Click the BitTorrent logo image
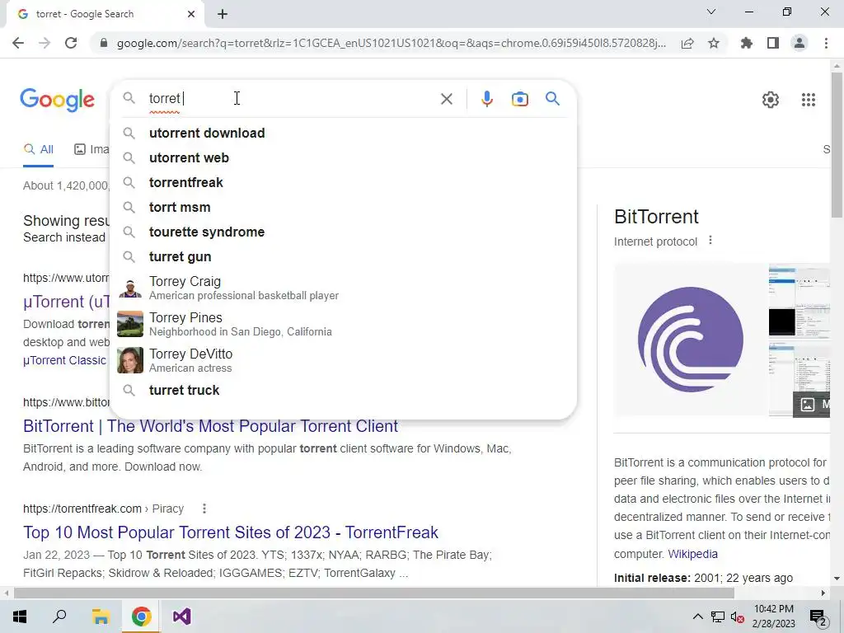 tap(691, 340)
